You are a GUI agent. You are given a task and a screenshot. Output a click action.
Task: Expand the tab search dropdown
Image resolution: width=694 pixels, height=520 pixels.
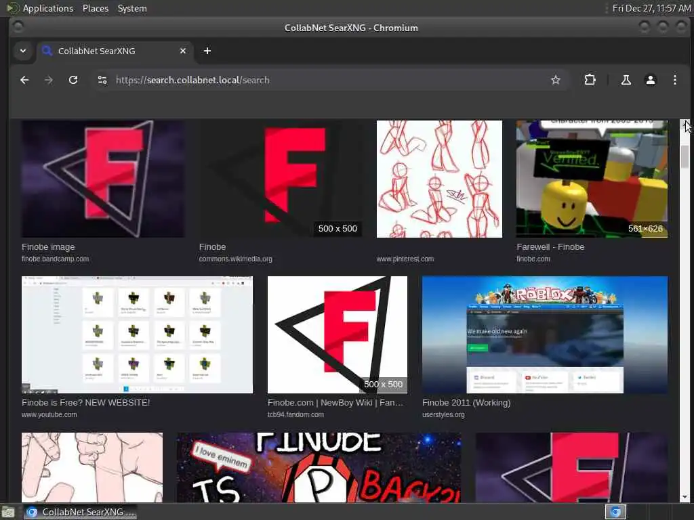(23, 51)
